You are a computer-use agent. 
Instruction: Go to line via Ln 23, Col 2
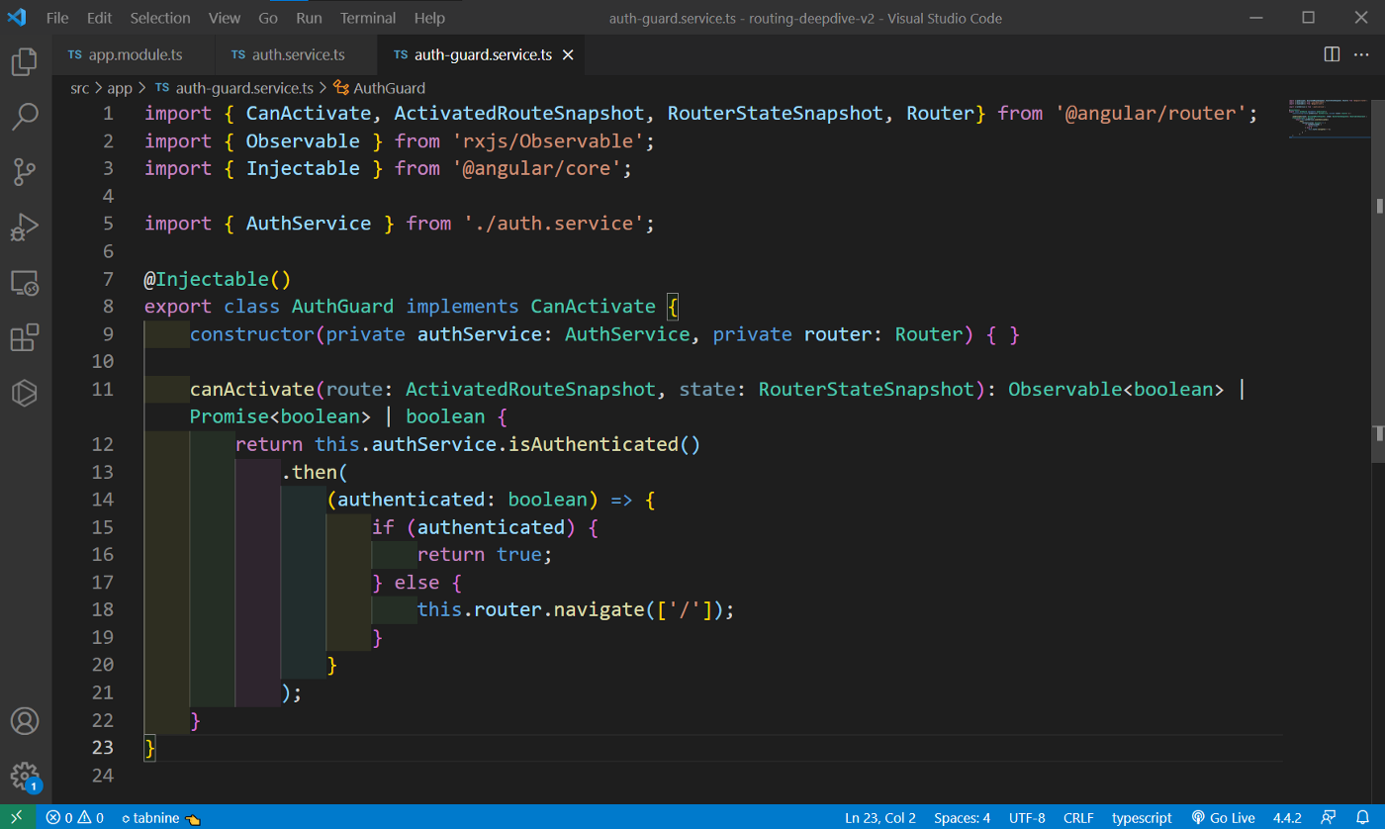pyautogui.click(x=880, y=817)
